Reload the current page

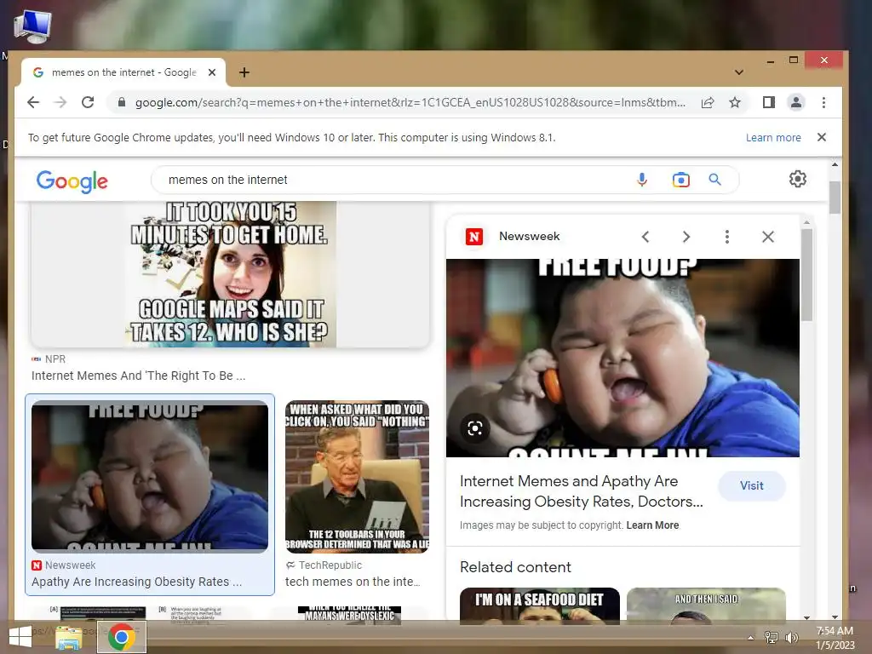click(88, 102)
